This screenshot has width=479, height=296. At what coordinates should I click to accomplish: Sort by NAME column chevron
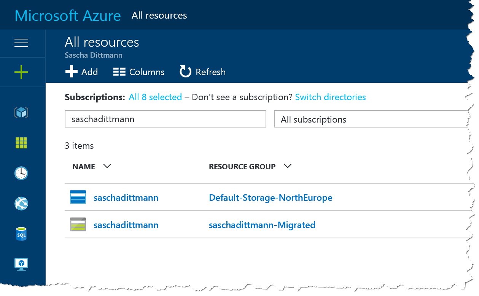tap(107, 166)
